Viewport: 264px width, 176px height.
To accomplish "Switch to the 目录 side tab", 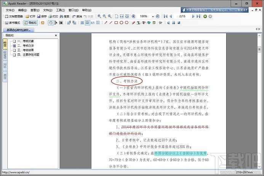I will tap(5, 44).
